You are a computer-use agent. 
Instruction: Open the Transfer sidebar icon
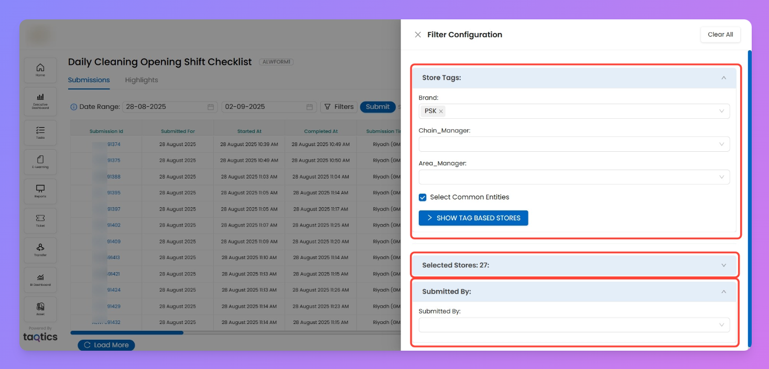[40, 249]
